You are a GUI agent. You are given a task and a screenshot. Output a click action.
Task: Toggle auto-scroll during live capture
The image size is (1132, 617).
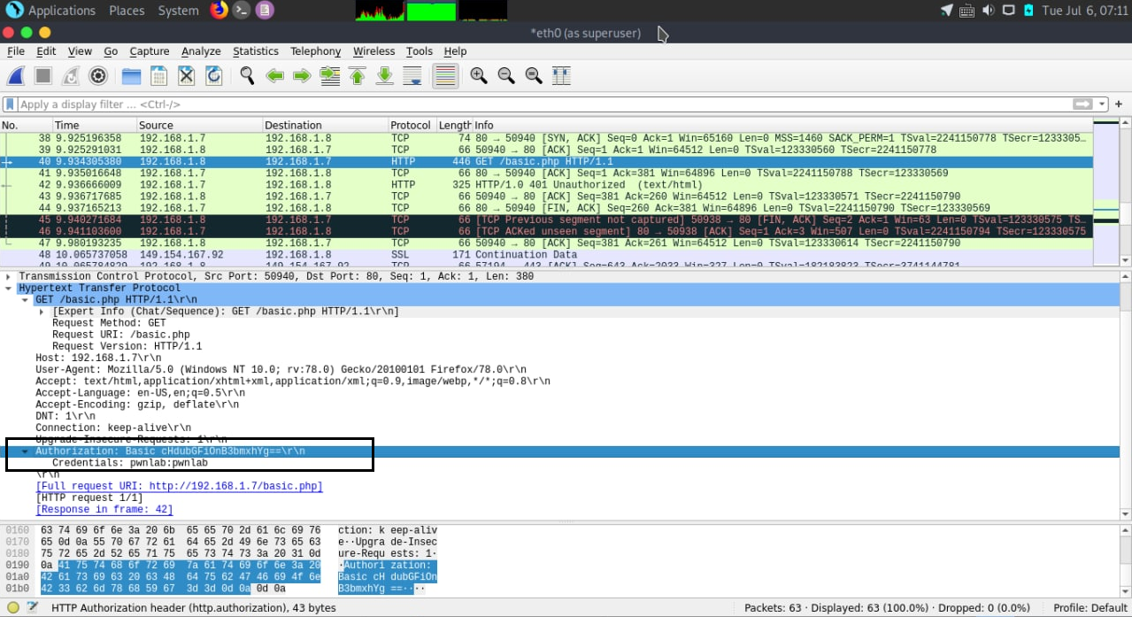pyautogui.click(x=412, y=76)
